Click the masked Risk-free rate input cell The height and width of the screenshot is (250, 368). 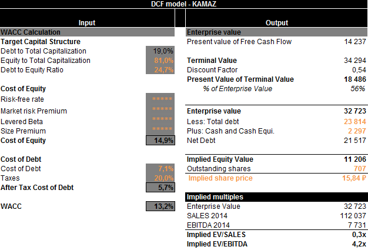pos(160,99)
